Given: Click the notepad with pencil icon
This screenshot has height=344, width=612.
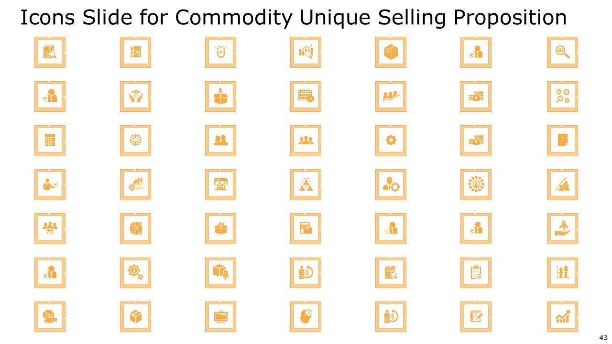Looking at the screenshot, I should (476, 317).
